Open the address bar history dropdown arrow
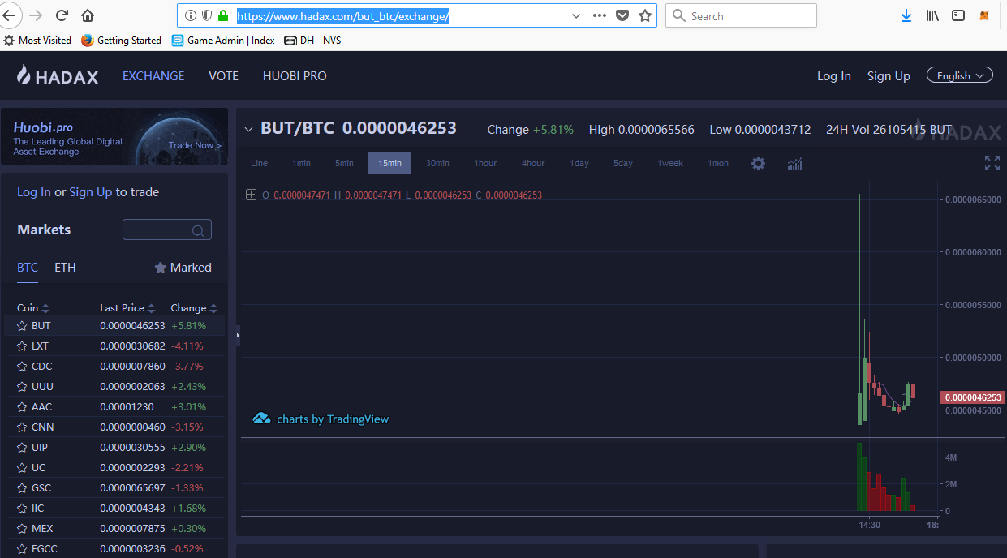This screenshot has height=558, width=1007. pos(576,15)
